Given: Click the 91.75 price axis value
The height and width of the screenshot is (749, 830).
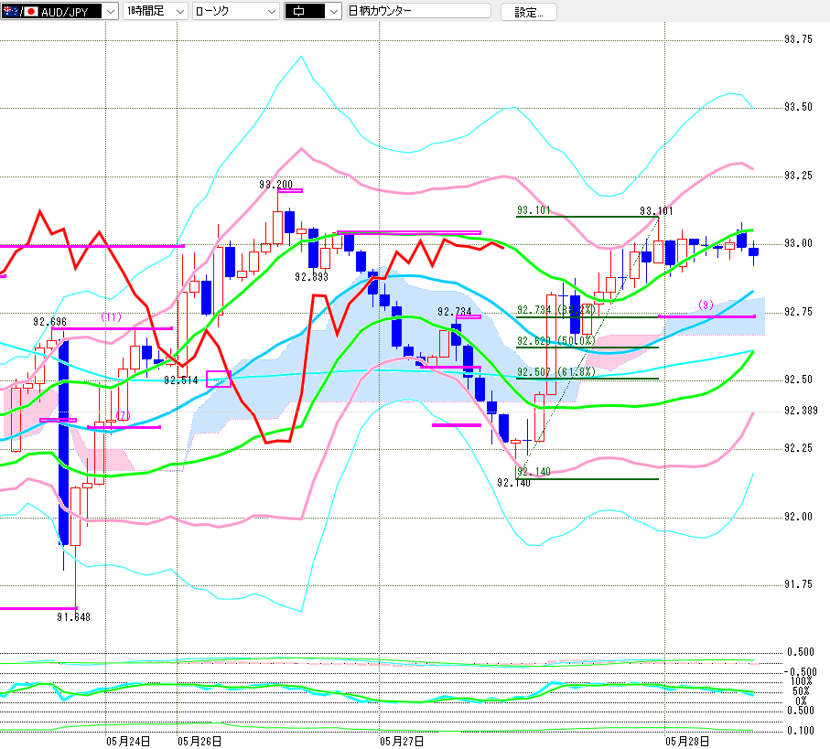Looking at the screenshot, I should [x=798, y=584].
